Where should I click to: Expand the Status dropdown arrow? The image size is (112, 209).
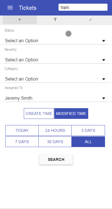104,41
